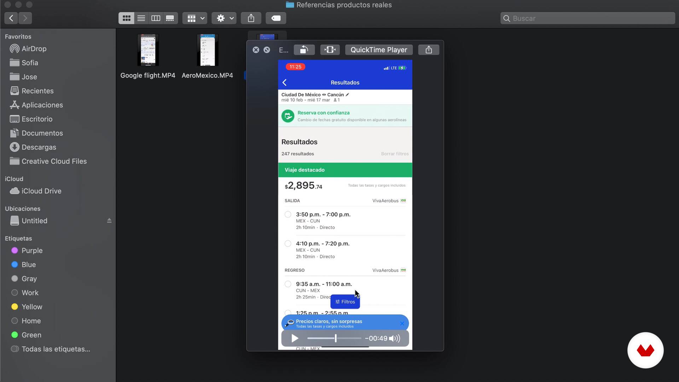Play the previewed video
This screenshot has height=382, width=679.
[x=295, y=338]
